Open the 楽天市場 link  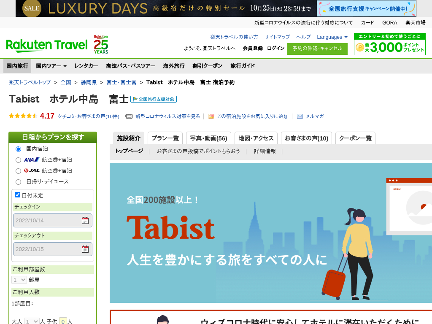point(415,23)
